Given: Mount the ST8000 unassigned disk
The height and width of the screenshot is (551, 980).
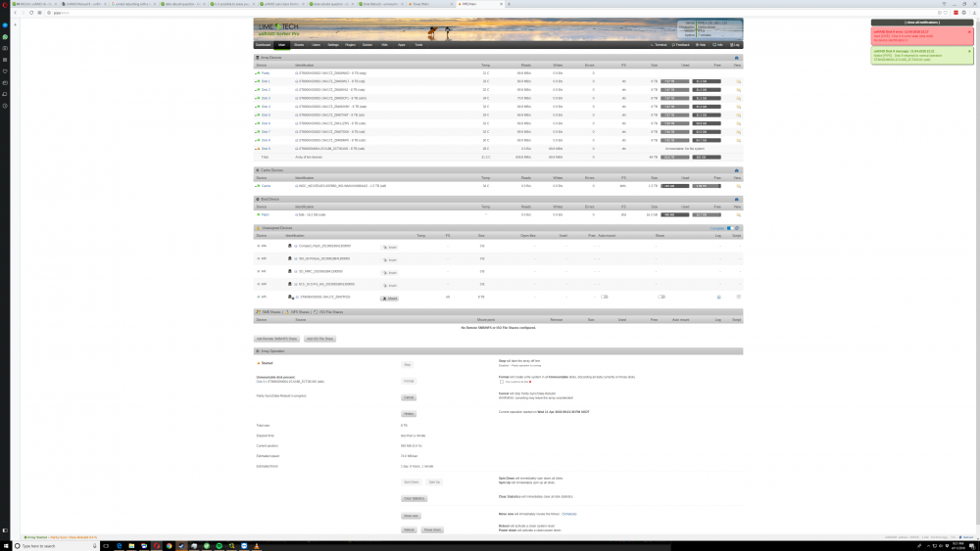Looking at the screenshot, I should [x=389, y=298].
